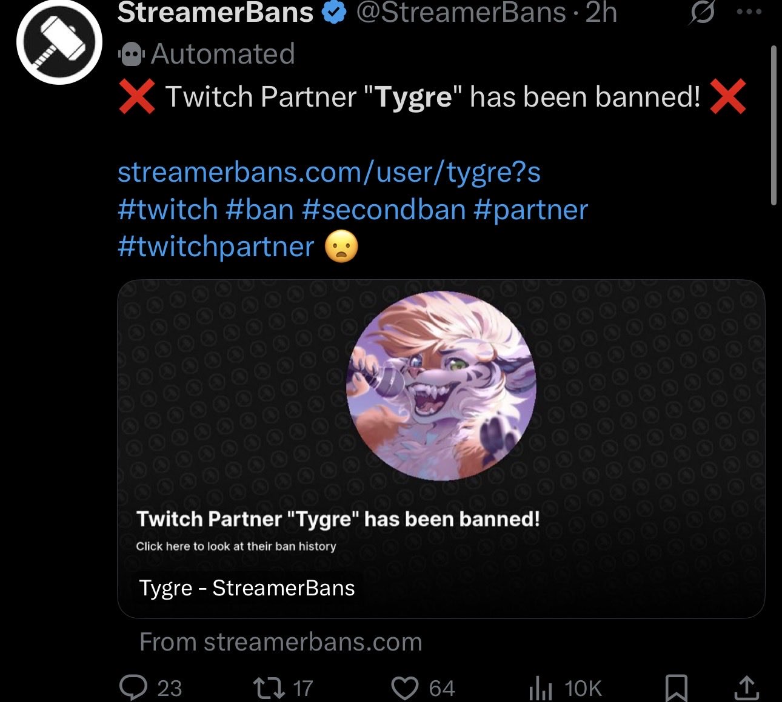Viewport: 782px width, 702px height.
Task: Bookmark this tweet
Action: pos(676,687)
